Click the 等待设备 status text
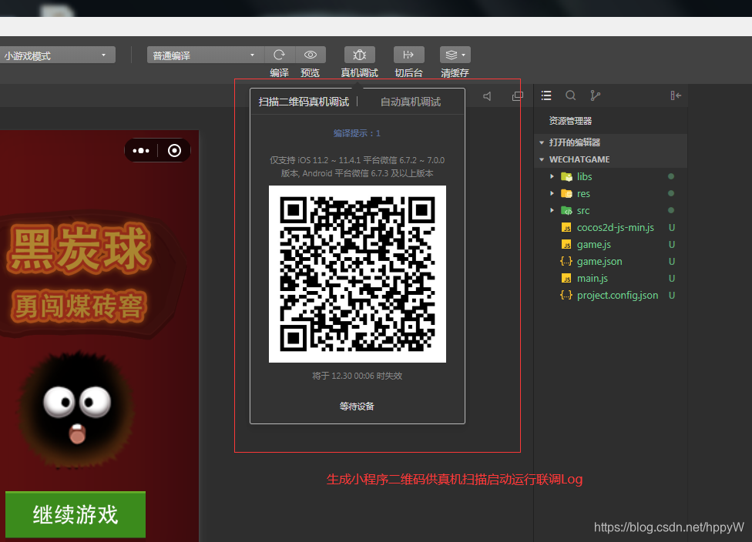This screenshot has width=752, height=542. [357, 406]
